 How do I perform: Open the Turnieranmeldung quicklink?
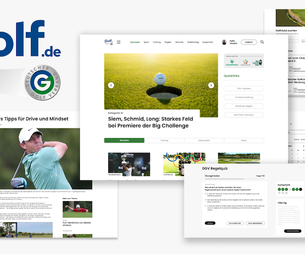pos(243,97)
